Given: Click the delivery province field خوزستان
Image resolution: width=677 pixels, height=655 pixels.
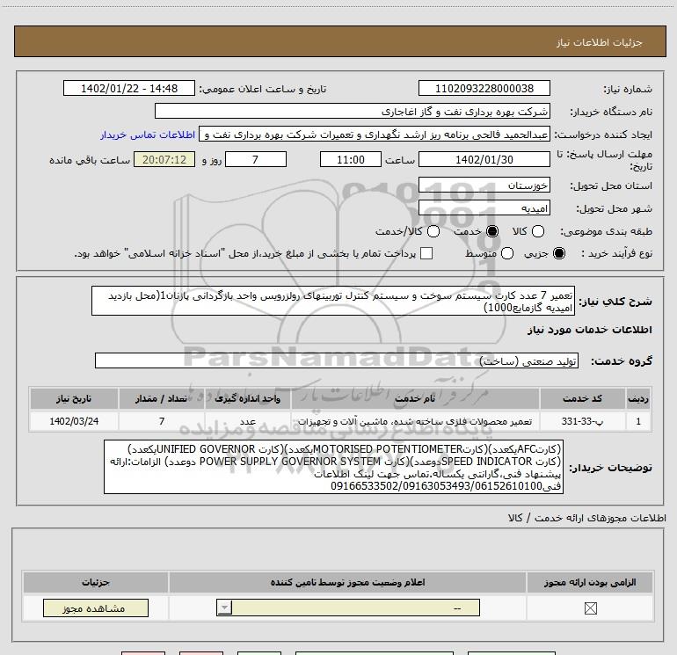Looking at the screenshot, I should pos(484,186).
